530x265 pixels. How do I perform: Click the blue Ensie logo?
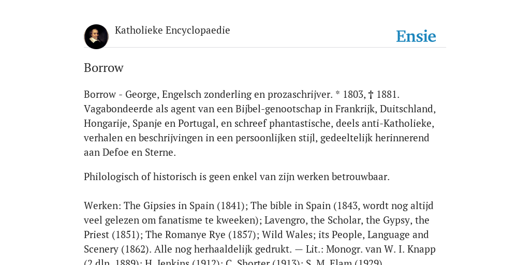tap(416, 37)
